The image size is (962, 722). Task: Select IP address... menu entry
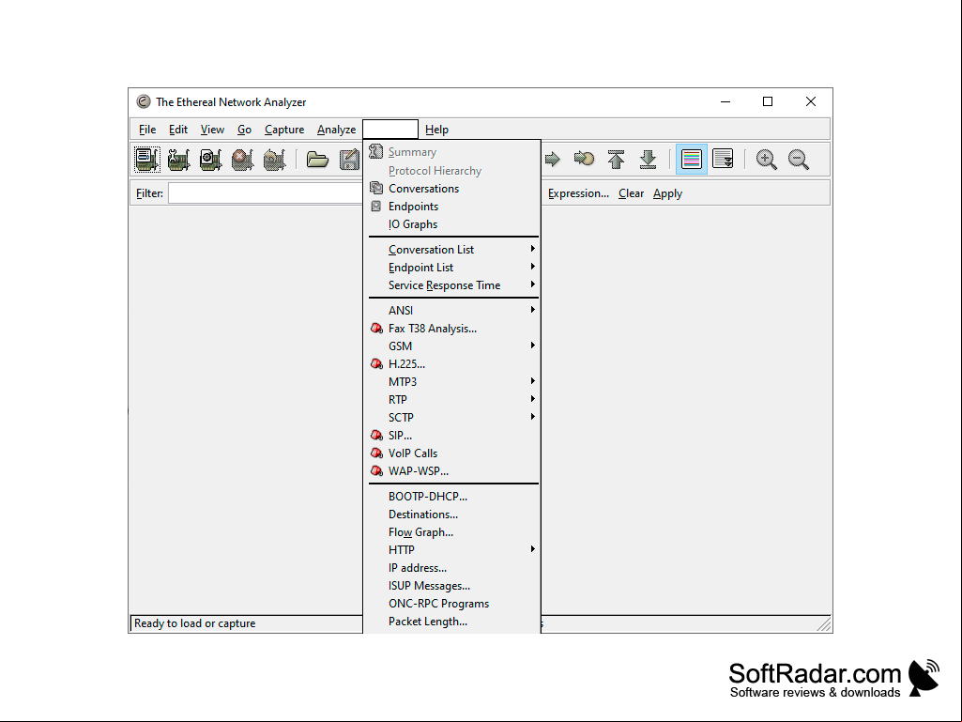pyautogui.click(x=453, y=567)
